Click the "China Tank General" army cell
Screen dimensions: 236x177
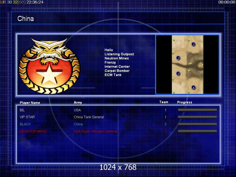click(x=89, y=117)
